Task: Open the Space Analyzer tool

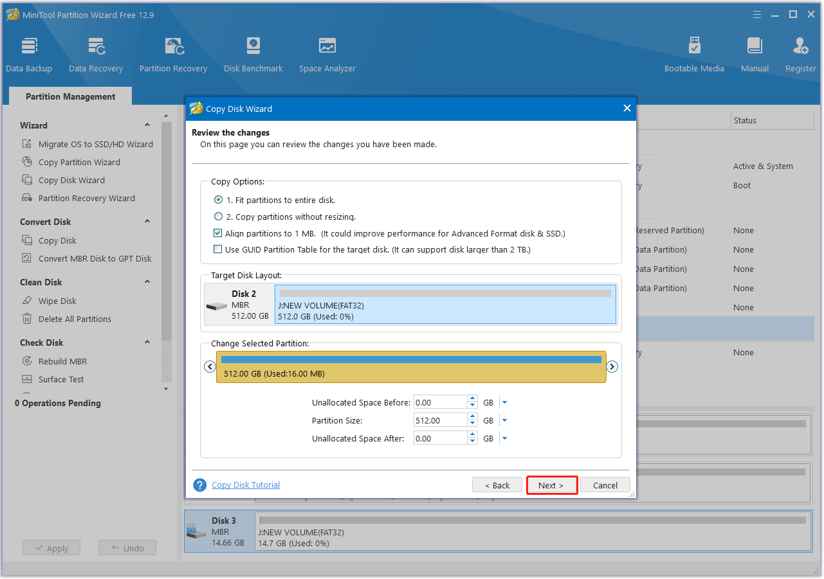Action: (327, 55)
